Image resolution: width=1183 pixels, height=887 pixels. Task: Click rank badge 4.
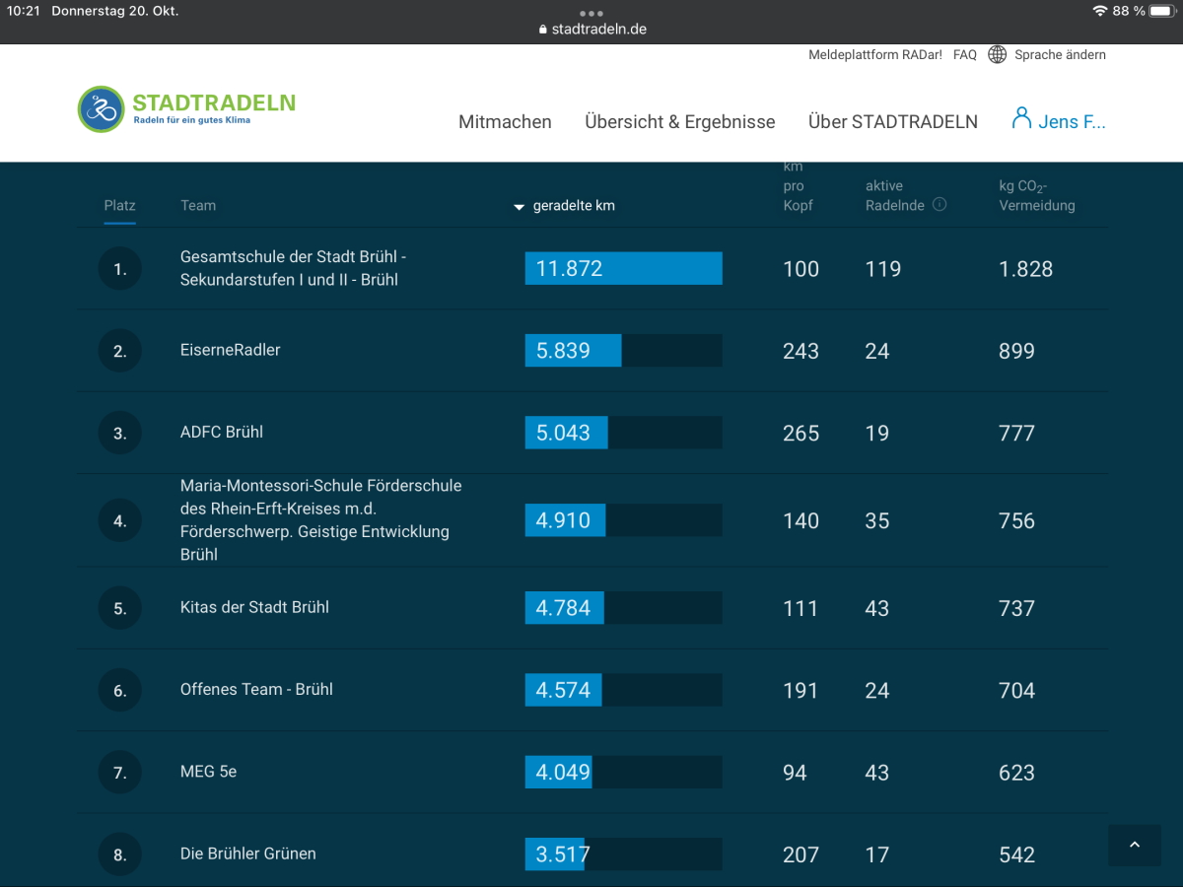click(120, 520)
